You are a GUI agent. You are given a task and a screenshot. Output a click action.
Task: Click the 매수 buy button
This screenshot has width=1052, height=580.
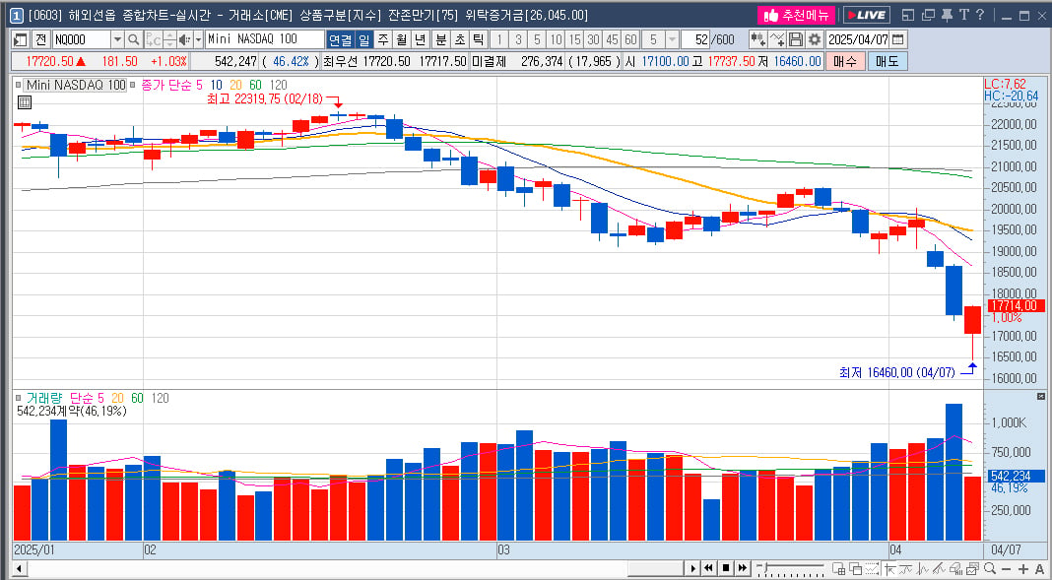(845, 61)
